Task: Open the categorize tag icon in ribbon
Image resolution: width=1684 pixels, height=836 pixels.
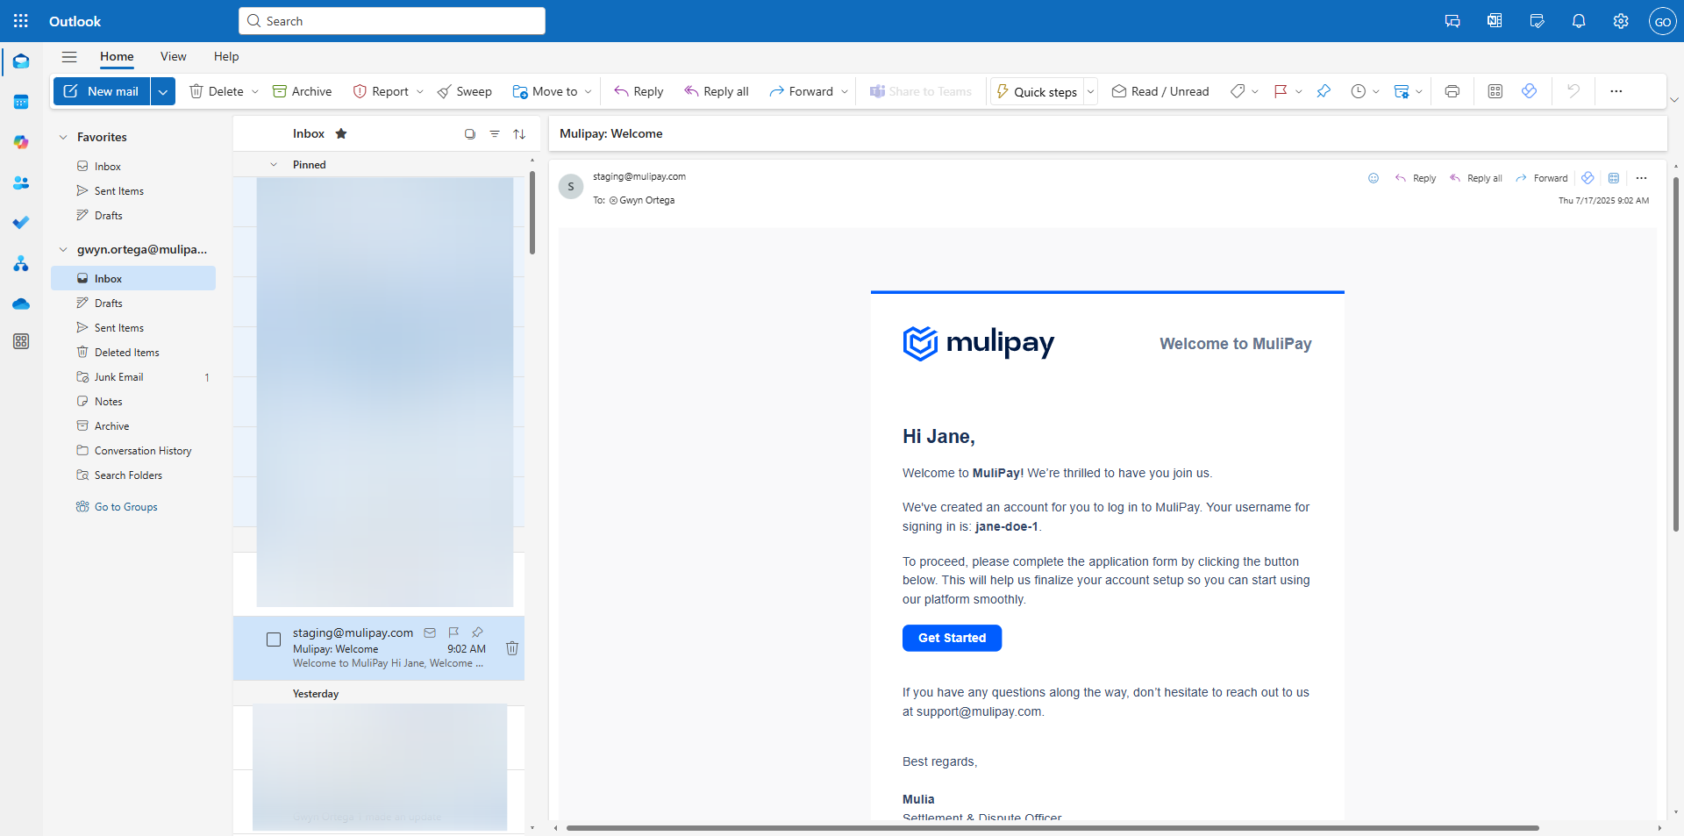Action: click(x=1237, y=91)
